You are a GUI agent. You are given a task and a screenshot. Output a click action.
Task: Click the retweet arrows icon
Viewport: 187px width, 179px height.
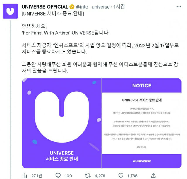coord(88,175)
